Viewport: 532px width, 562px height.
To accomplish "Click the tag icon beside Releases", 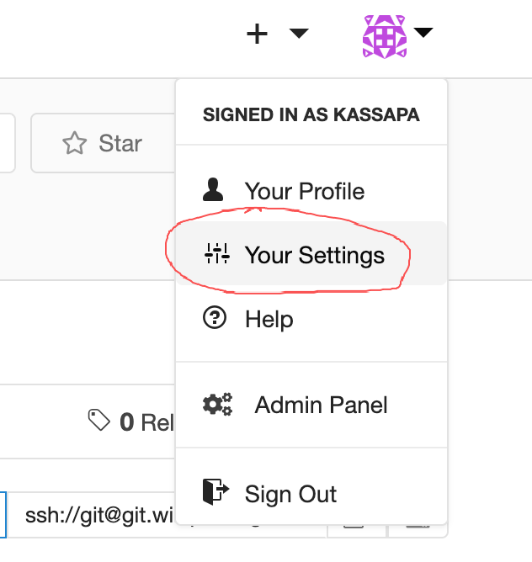I will [x=99, y=421].
